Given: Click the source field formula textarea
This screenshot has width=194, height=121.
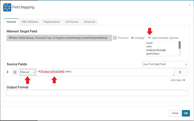Looking at the screenshot, I should pyautogui.click(x=105, y=72).
